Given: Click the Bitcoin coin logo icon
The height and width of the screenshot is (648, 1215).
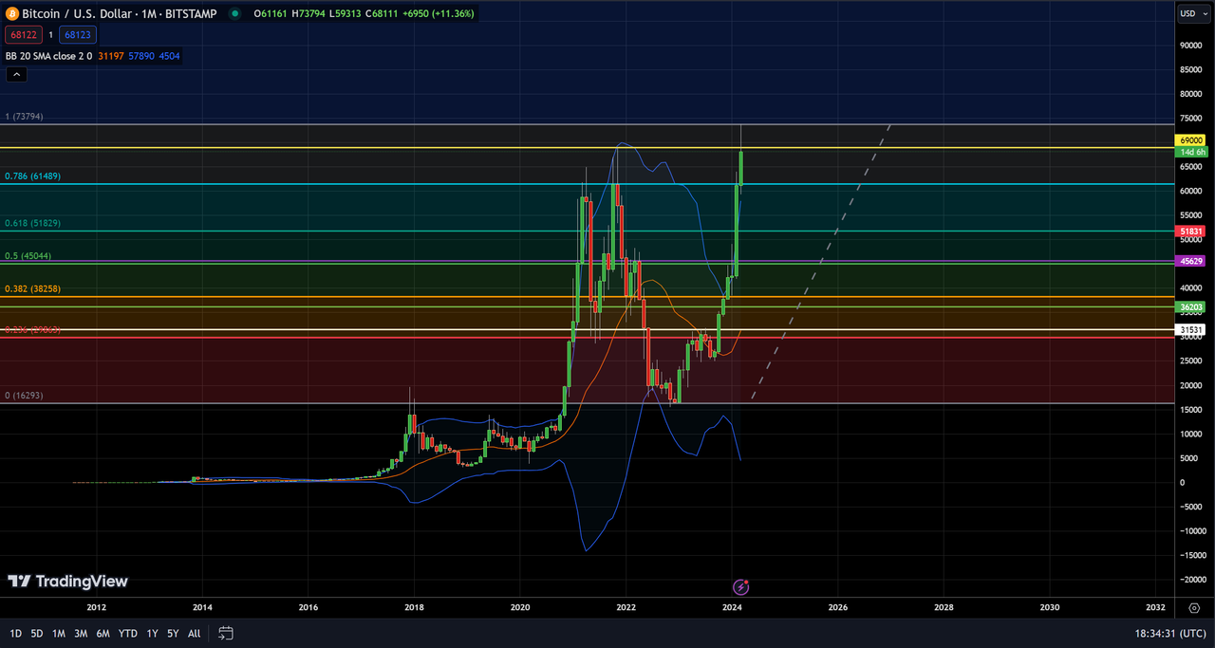Looking at the screenshot, I should click(x=13, y=13).
